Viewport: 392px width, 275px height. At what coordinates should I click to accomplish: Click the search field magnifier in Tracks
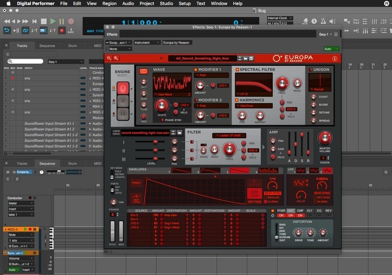coord(10,61)
